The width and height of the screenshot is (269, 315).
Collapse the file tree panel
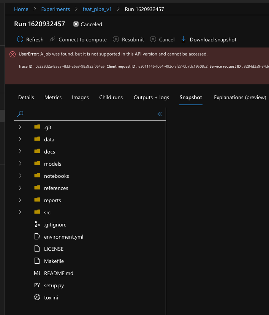click(x=159, y=114)
